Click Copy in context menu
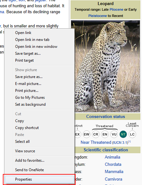 coord(20,121)
